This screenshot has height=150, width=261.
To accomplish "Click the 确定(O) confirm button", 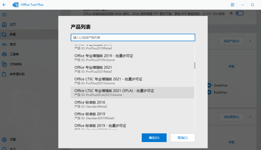I will coord(154,138).
